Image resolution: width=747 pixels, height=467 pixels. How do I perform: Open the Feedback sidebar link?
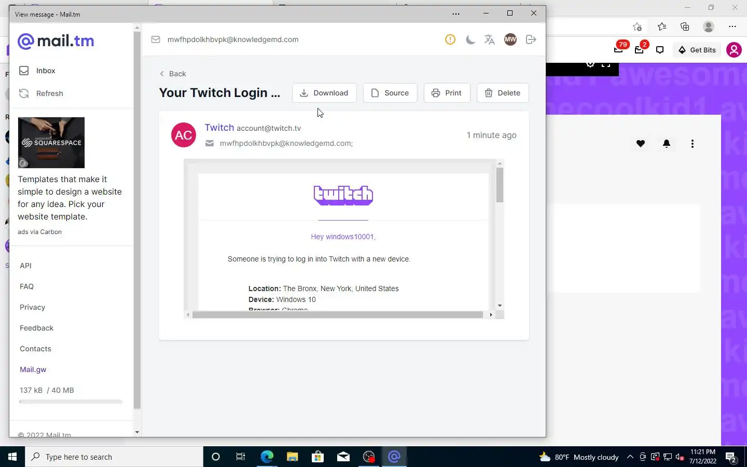pos(36,328)
